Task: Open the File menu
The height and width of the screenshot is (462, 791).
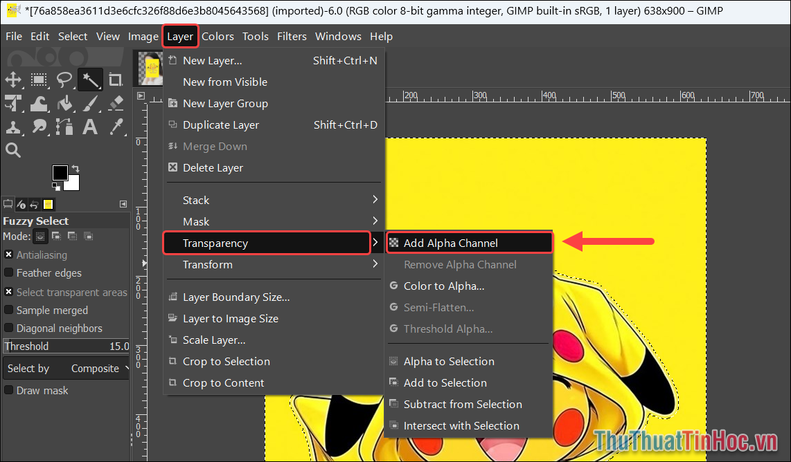Action: click(x=14, y=36)
